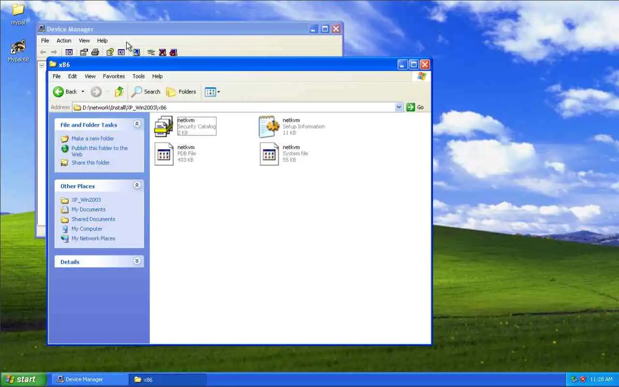
Task: Click the Safely Remove Hardware tray icon
Action: click(x=574, y=379)
